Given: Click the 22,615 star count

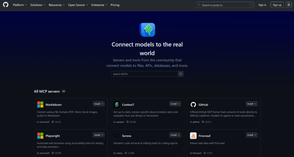Looking at the screenshot, I should point(208,122).
